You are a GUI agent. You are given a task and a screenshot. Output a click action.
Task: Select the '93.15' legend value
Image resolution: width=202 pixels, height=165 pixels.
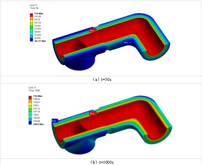(x=37, y=20)
